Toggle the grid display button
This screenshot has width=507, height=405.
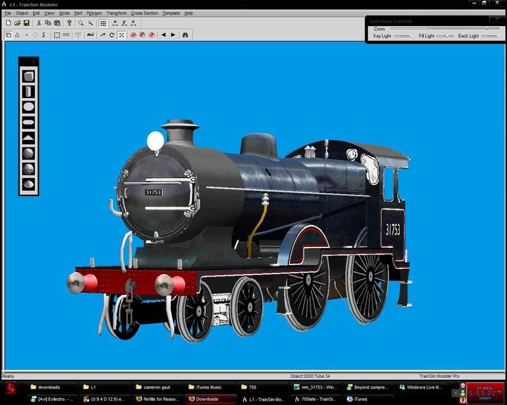(x=103, y=23)
